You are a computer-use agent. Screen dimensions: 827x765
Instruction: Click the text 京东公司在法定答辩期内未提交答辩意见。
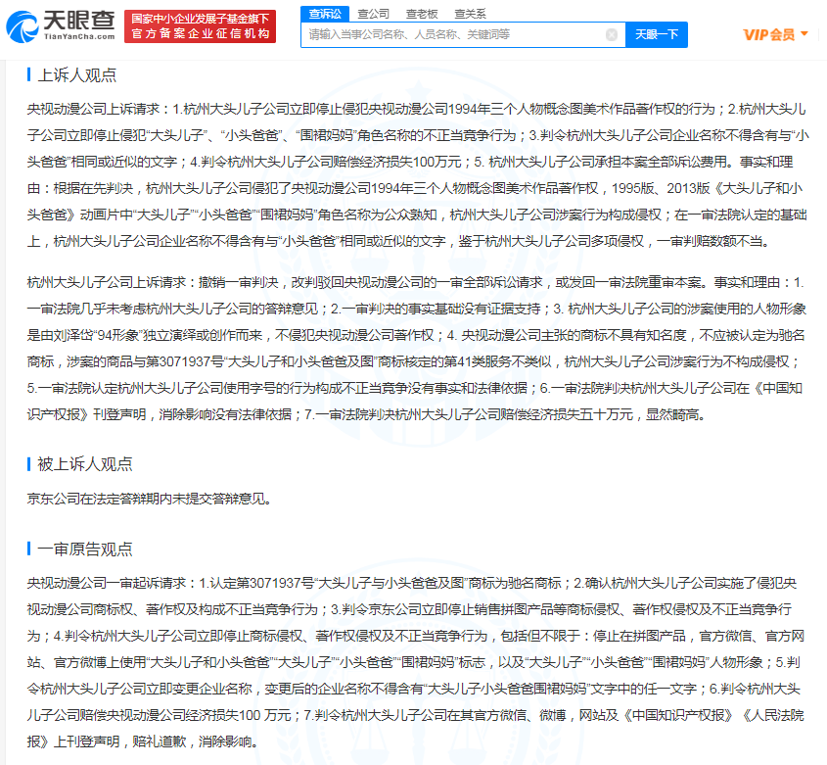(150, 499)
